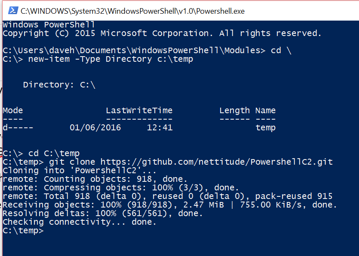The height and width of the screenshot is (256, 359).
Task: Click the GitHub PowershellC2.git URL
Action: pyautogui.click(x=217, y=162)
